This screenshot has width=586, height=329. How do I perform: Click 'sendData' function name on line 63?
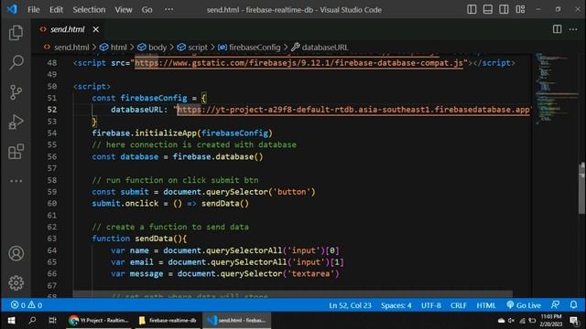pos(154,239)
